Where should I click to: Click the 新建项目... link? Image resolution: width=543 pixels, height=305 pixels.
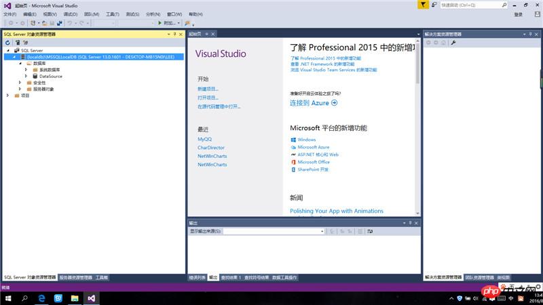pos(208,89)
